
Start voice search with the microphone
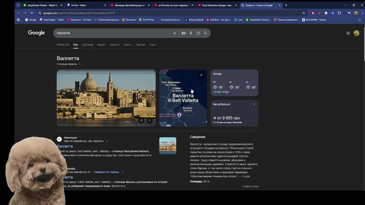pyautogui.click(x=191, y=33)
